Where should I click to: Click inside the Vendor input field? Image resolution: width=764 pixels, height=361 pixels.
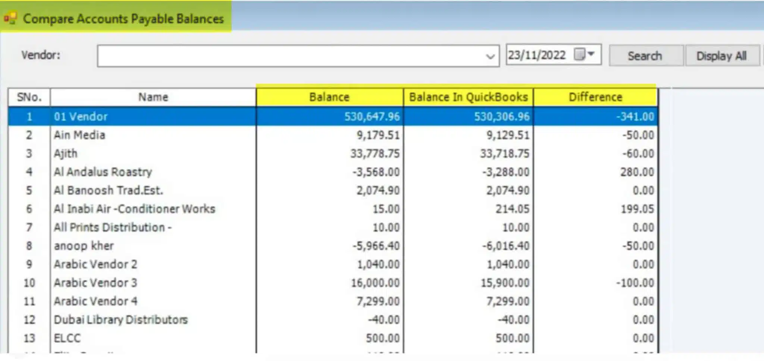[x=291, y=56]
